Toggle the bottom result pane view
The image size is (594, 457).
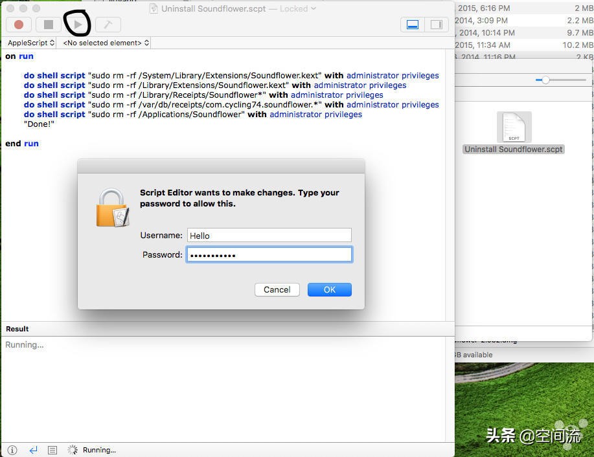[413, 25]
